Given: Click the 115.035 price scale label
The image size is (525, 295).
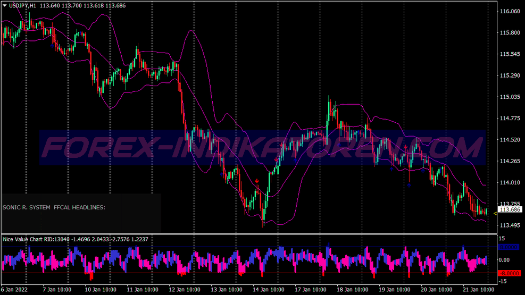Looking at the screenshot, I should point(509,97).
